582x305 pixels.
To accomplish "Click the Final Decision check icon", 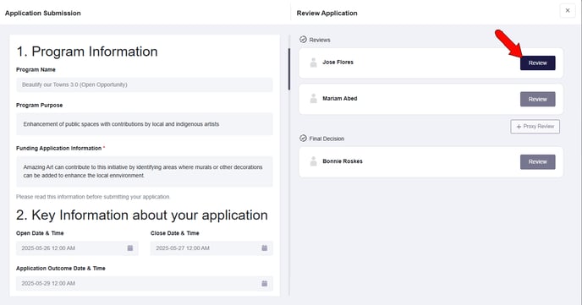I will pos(303,139).
